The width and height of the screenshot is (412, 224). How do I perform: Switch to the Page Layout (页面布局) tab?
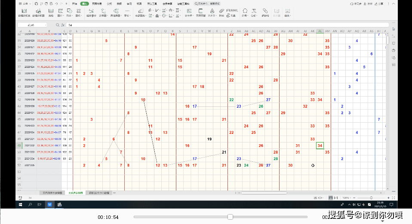tap(97, 4)
